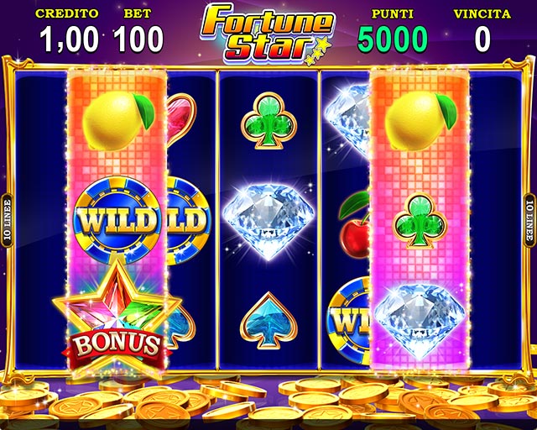The width and height of the screenshot is (537, 430).
Task: Click the Bonus star symbol
Action: (117, 317)
